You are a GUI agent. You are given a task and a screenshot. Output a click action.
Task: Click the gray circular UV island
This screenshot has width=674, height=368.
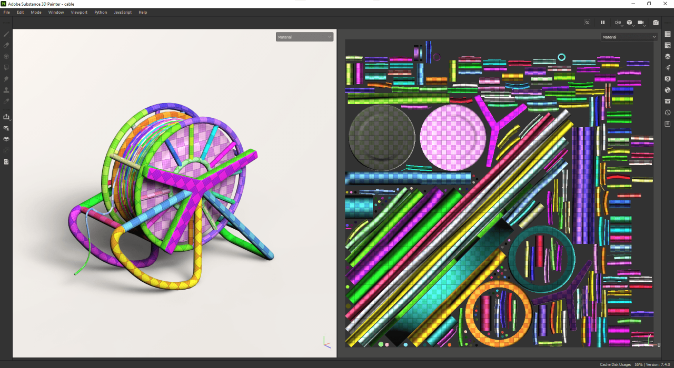coord(382,138)
